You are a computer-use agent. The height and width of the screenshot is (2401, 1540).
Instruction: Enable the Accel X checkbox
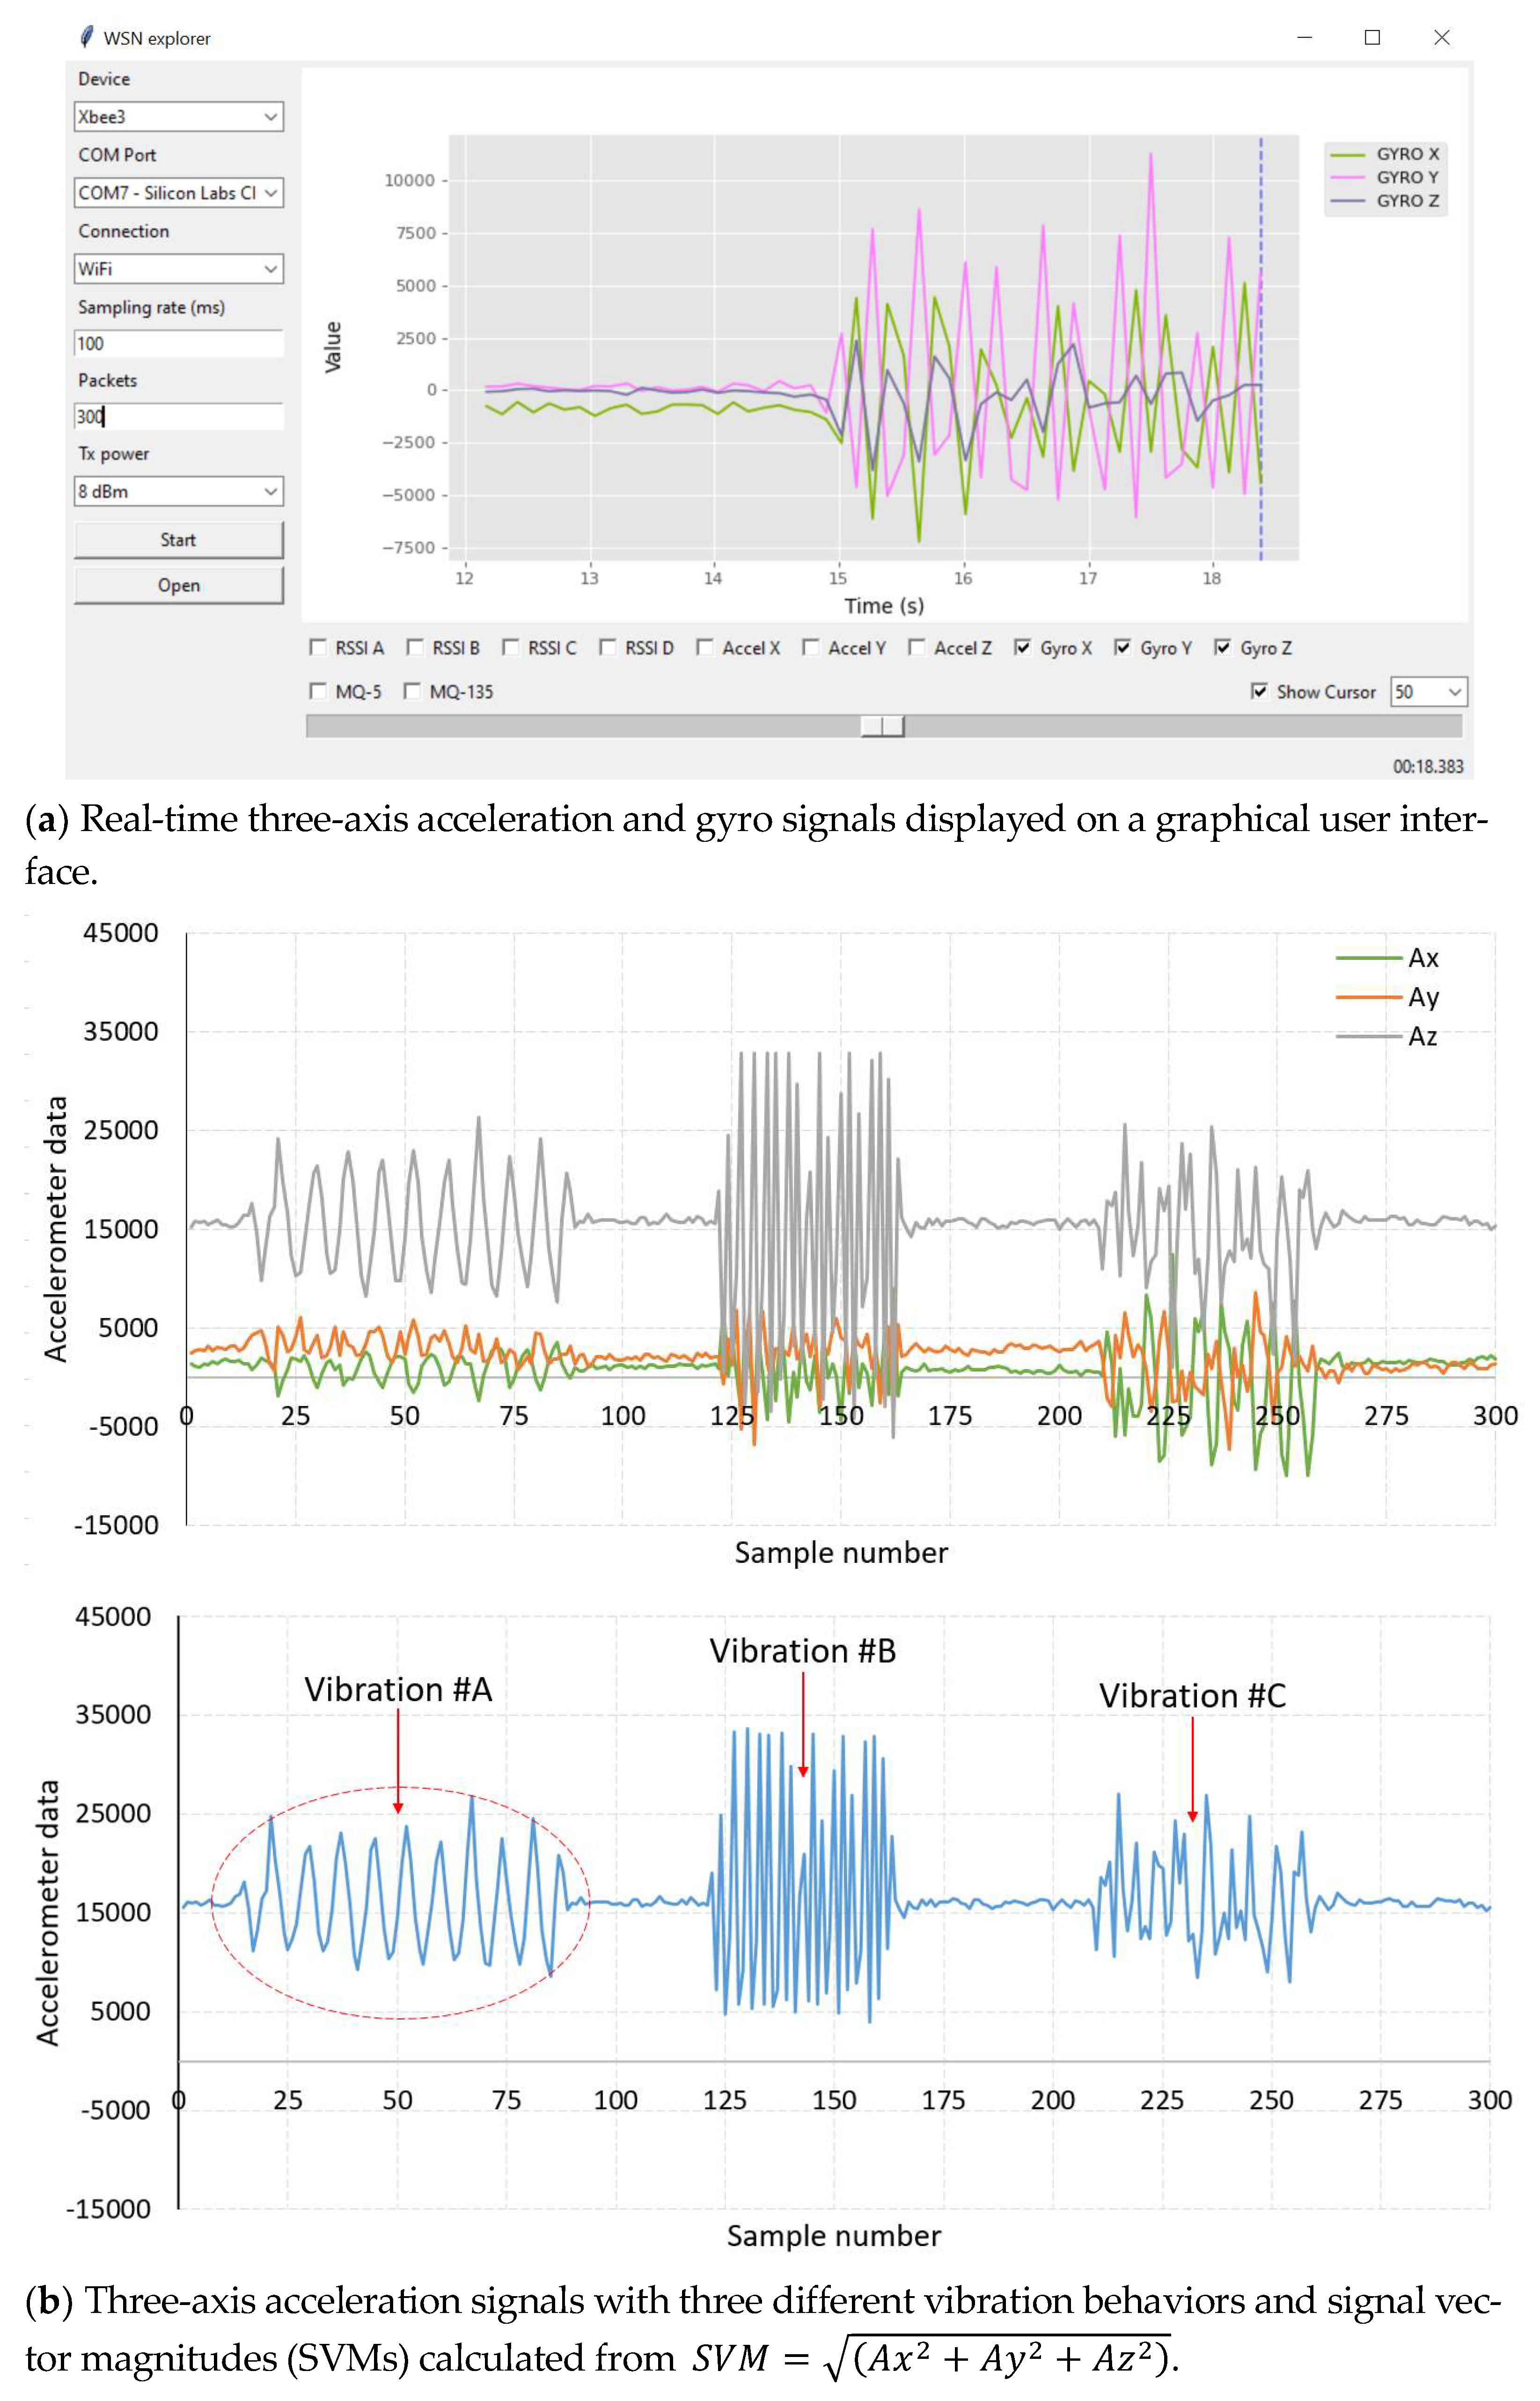(705, 647)
